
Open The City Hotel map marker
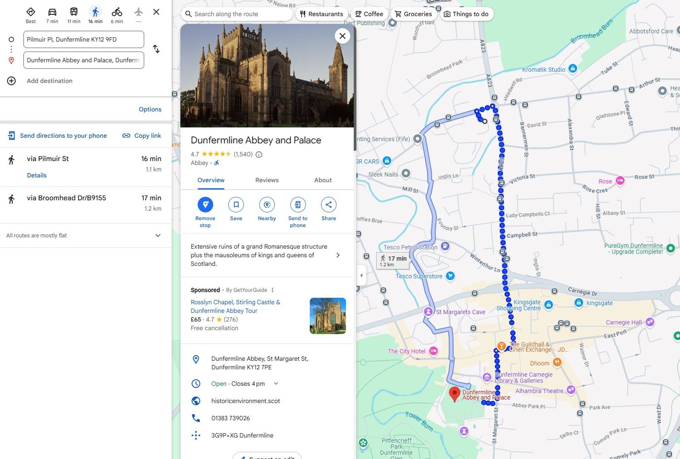click(x=433, y=351)
